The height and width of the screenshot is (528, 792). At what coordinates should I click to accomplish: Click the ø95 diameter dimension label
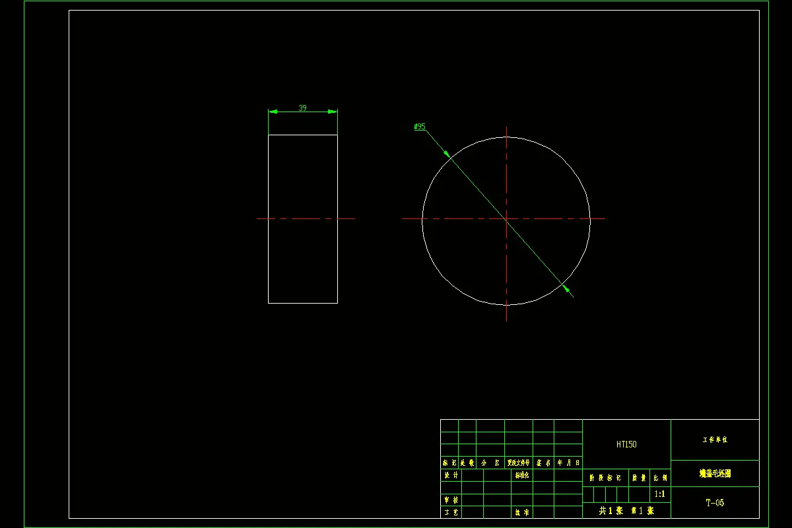click(420, 126)
